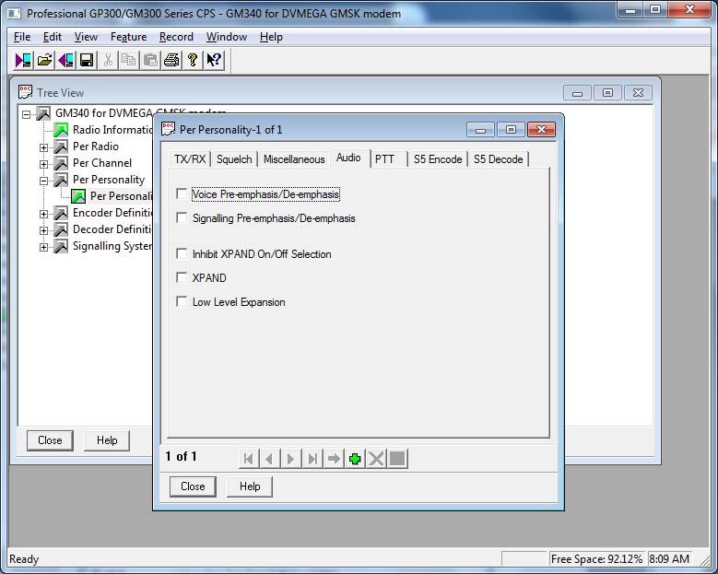This screenshot has height=574, width=718.
Task: Delete record with the X icon
Action: point(376,458)
